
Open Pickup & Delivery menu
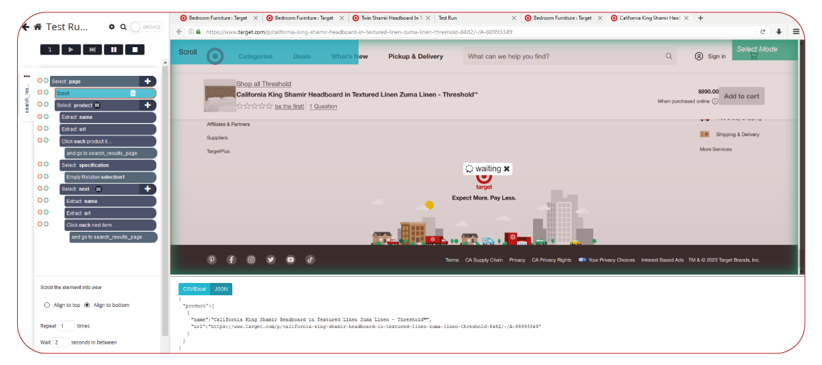[x=415, y=57]
